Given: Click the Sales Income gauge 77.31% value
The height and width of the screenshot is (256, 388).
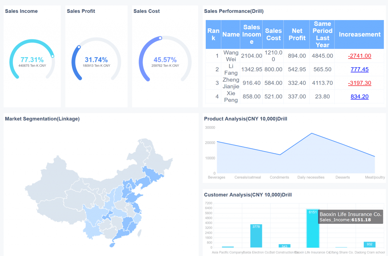Looking at the screenshot, I should [32, 59].
